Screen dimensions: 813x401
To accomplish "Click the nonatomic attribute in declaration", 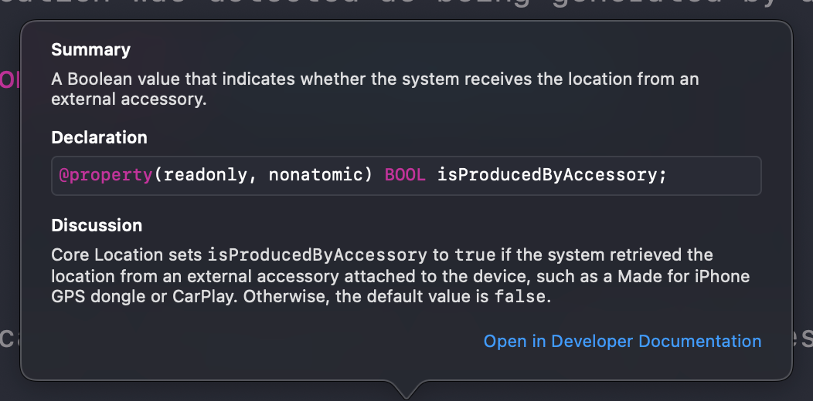I will tap(315, 175).
